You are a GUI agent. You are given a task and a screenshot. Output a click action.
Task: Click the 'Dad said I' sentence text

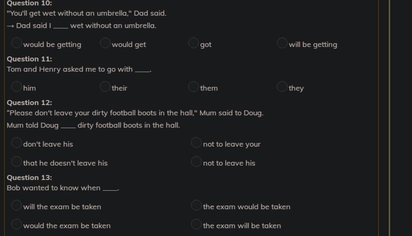[81, 26]
